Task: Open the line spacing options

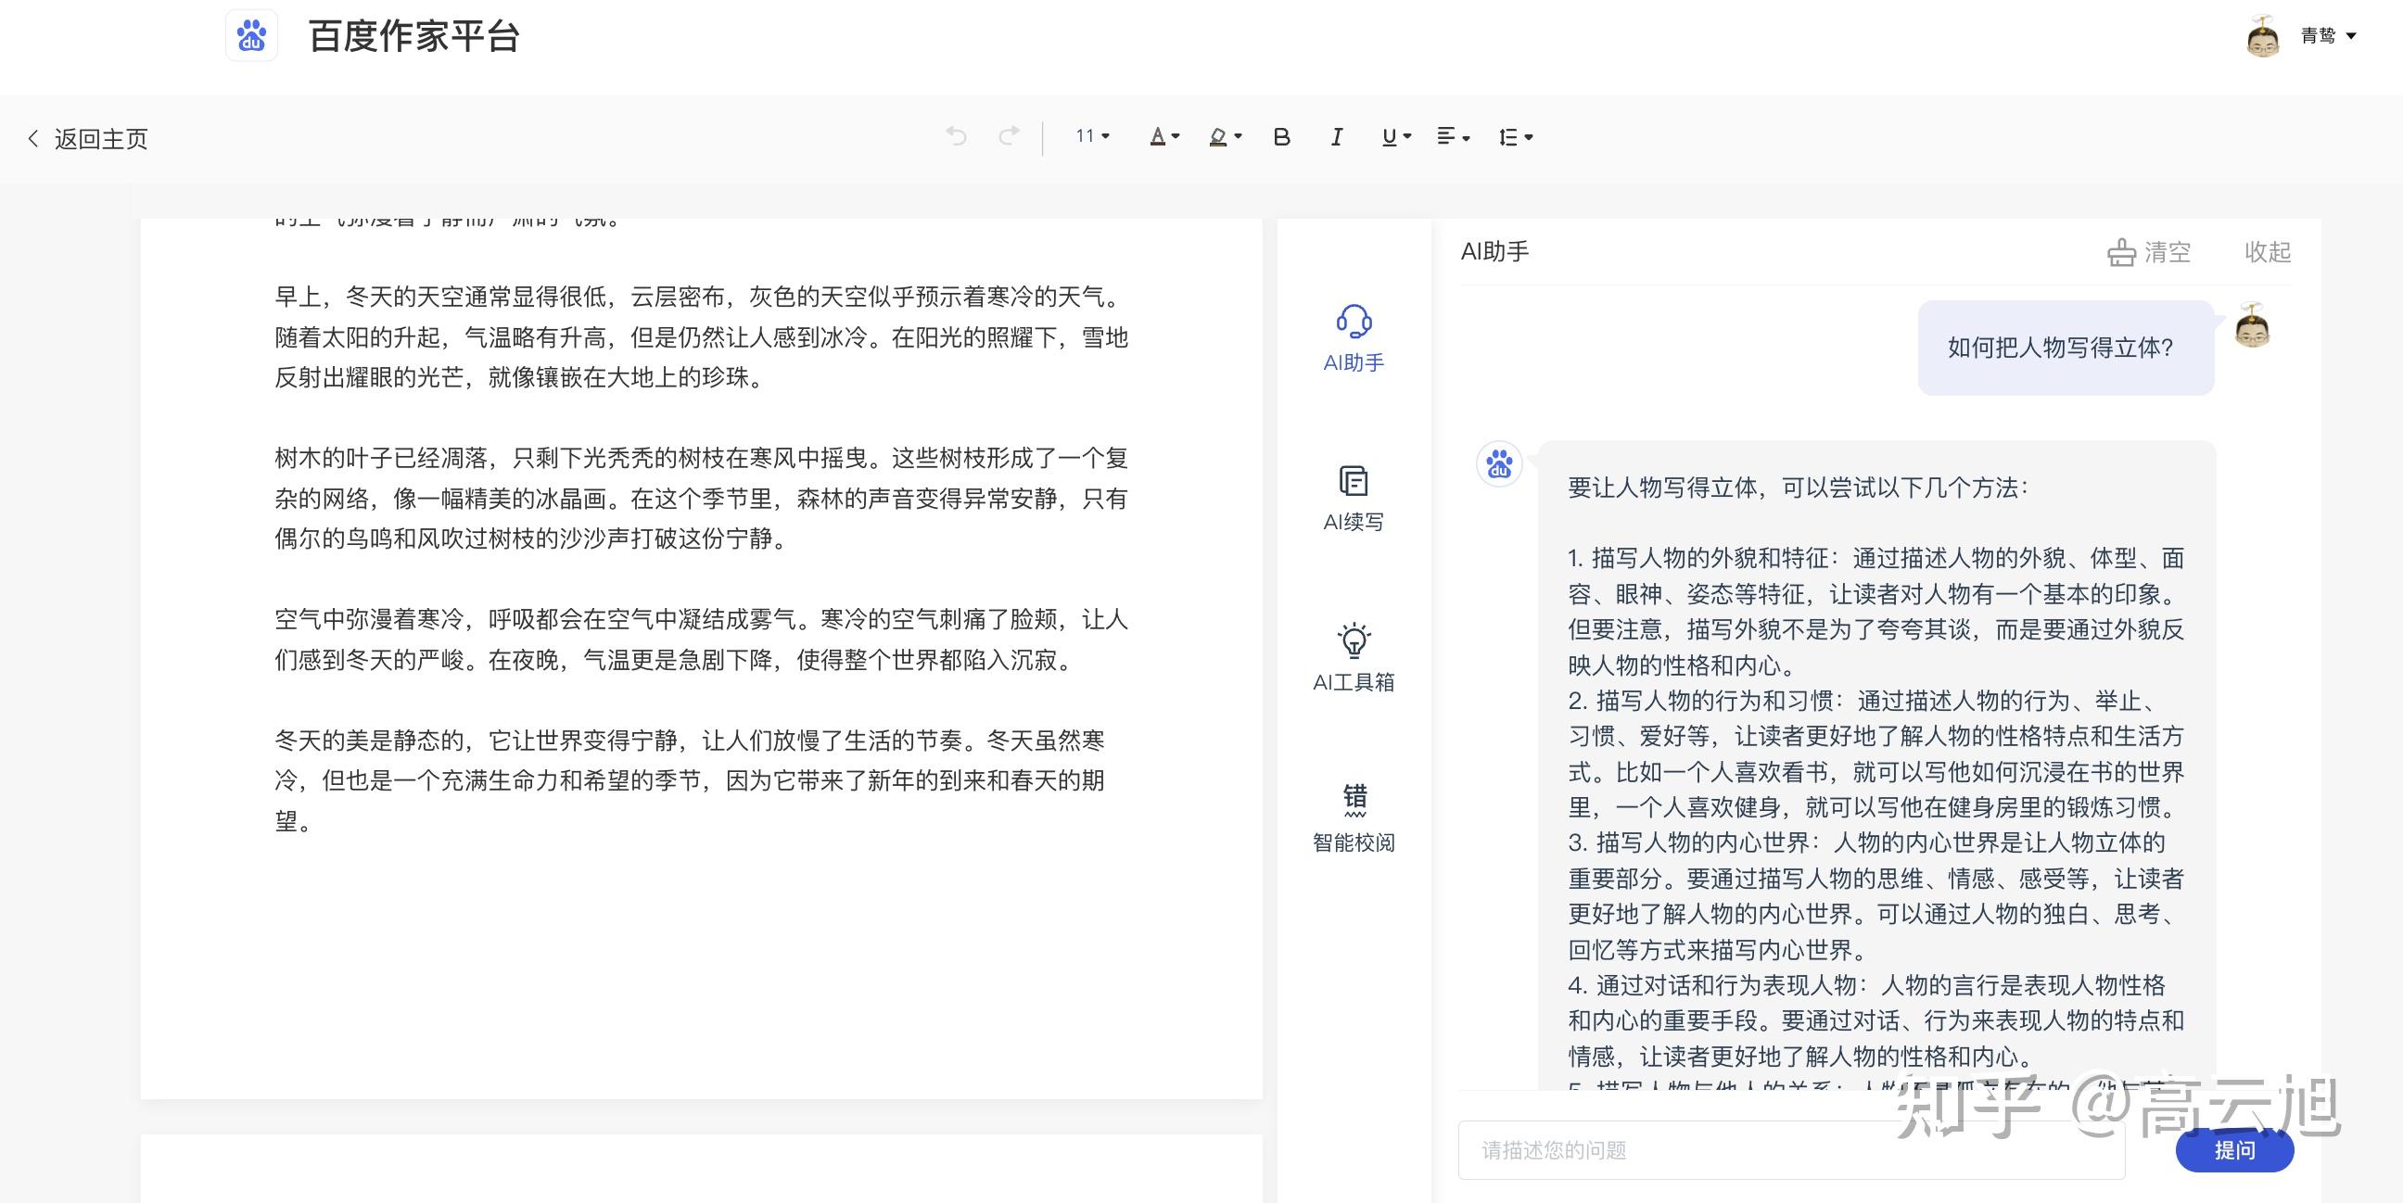Action: pos(1515,137)
